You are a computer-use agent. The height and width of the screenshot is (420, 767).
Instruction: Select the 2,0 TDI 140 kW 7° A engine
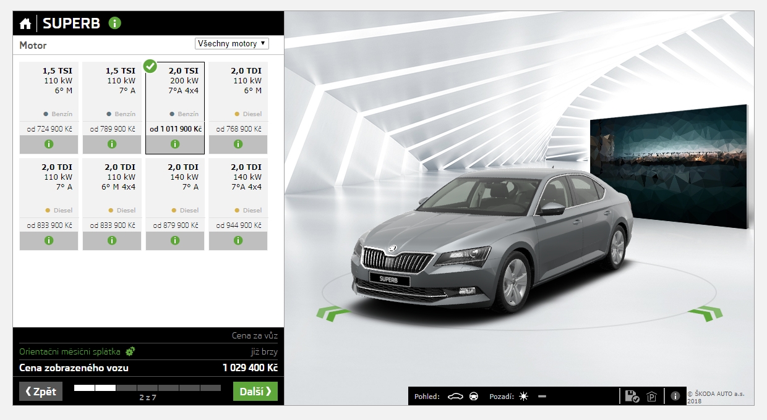click(x=175, y=195)
